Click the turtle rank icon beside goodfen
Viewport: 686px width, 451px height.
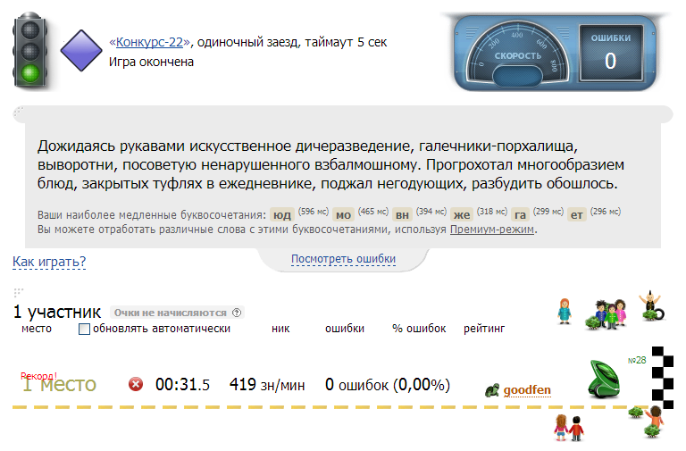pyautogui.click(x=492, y=389)
